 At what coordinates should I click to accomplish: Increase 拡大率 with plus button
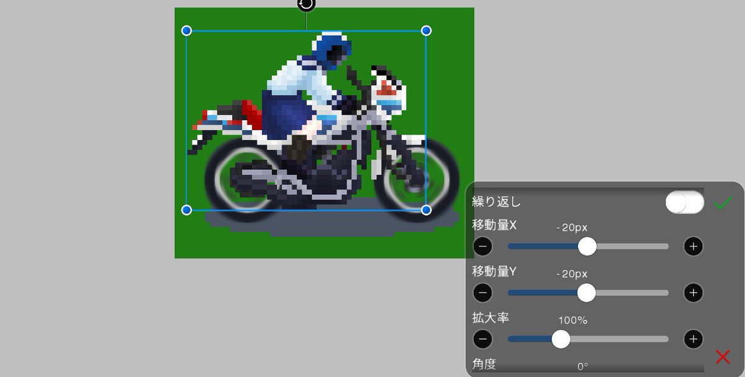[x=693, y=339]
